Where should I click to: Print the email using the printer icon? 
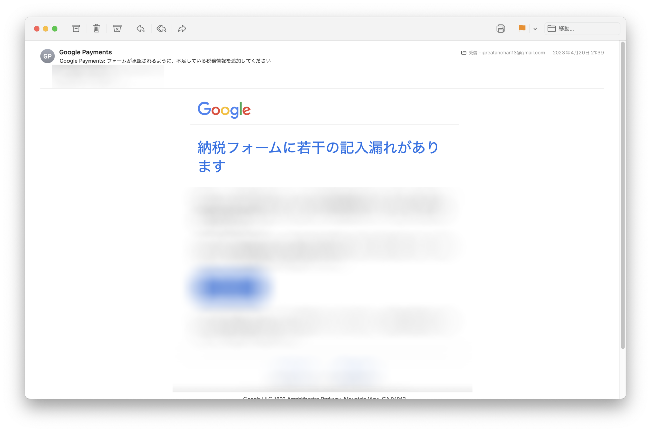[x=500, y=29]
